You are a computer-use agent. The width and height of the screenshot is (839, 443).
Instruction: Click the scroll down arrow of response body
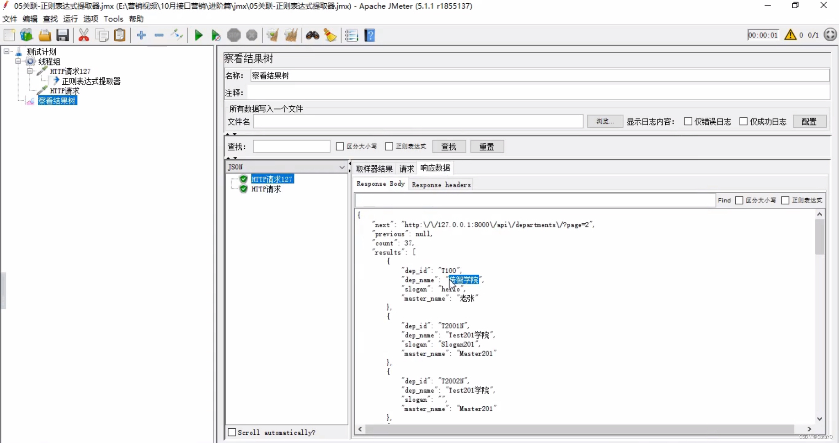(x=820, y=419)
